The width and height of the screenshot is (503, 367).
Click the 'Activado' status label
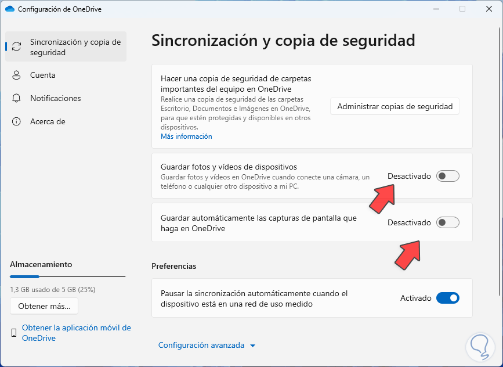[x=416, y=298]
